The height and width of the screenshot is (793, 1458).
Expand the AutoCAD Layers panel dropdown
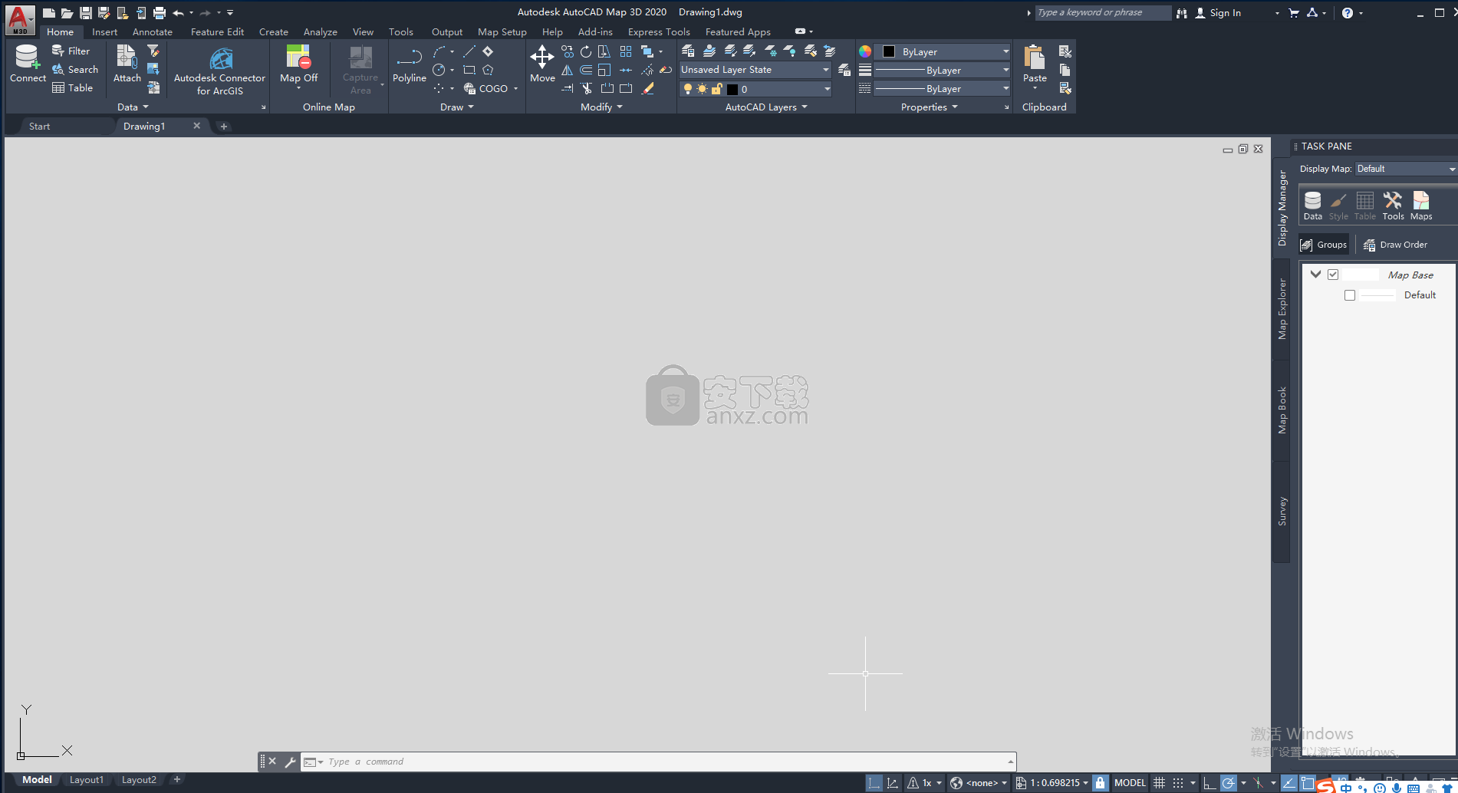pos(766,107)
